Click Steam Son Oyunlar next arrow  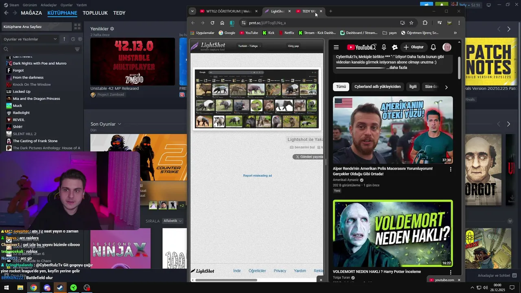[508, 124]
